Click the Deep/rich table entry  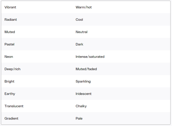pyautogui.click(x=12, y=69)
